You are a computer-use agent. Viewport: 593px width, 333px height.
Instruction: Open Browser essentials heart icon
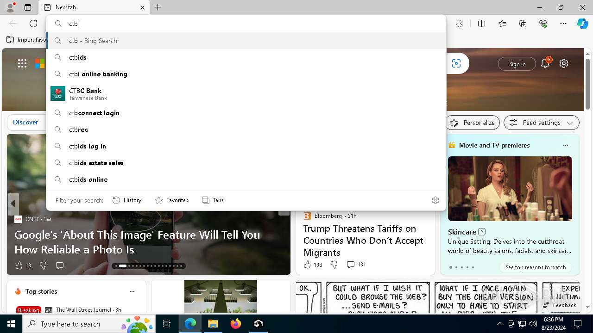coord(543,24)
